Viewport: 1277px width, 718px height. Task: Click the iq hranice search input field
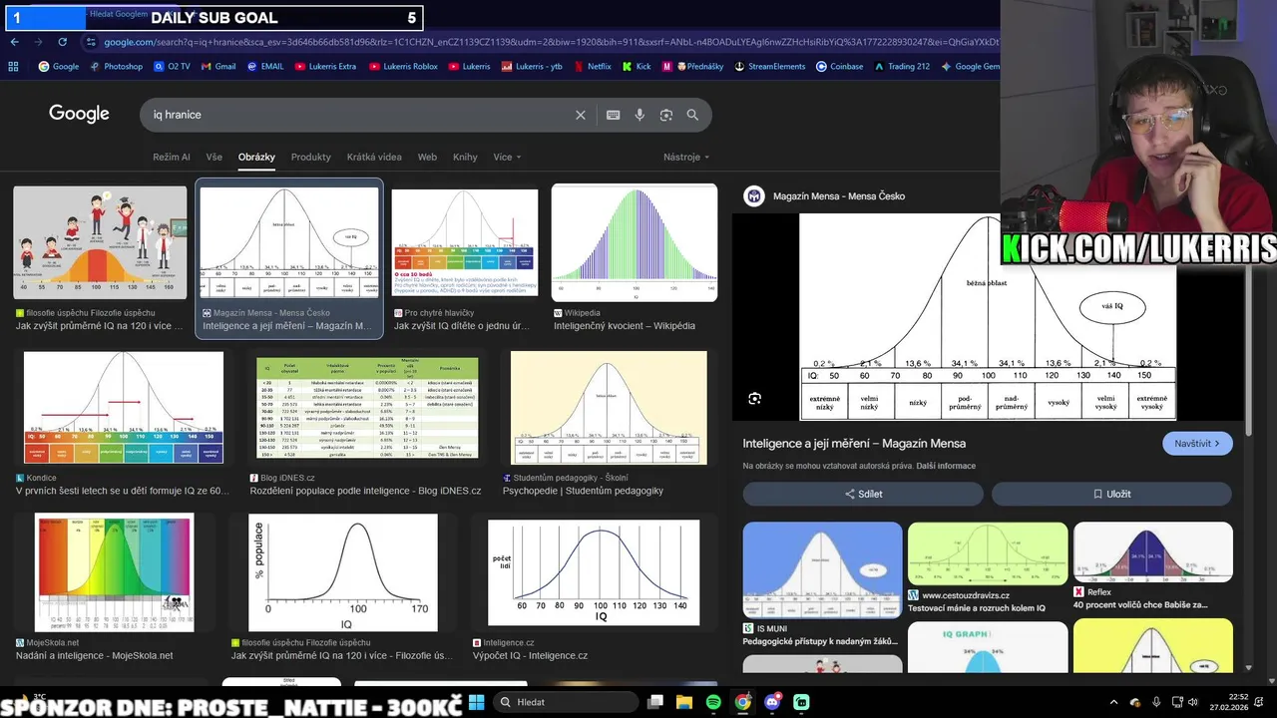pos(359,115)
